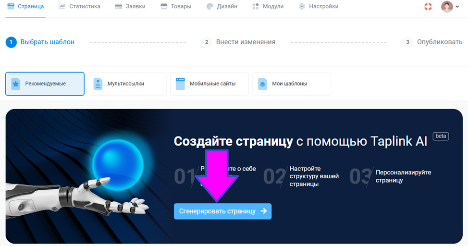
Task: Open the Модули tab
Action: click(268, 6)
